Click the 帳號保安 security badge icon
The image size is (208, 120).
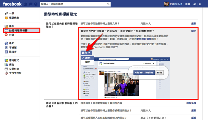(x=6, y=18)
